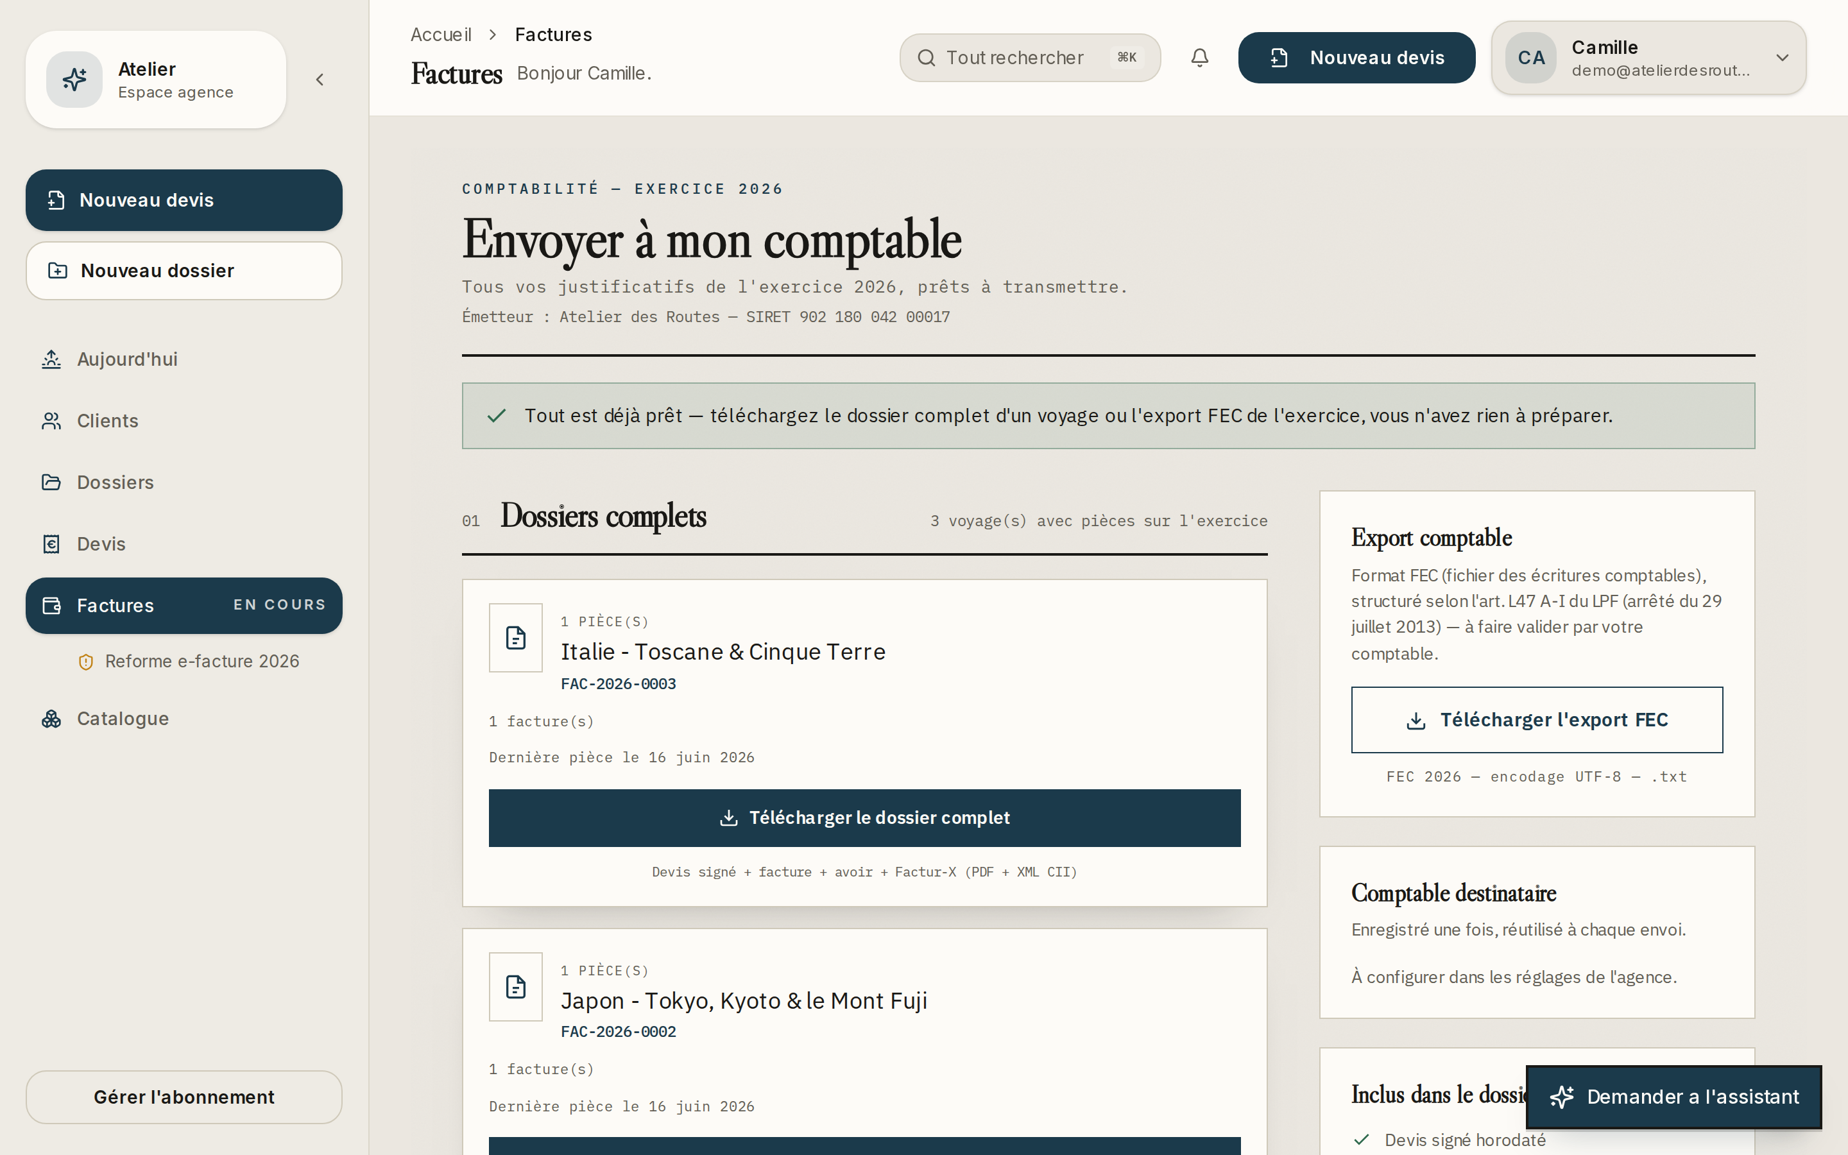Click the Export comptable heading
This screenshot has width=1848, height=1155.
tap(1431, 538)
